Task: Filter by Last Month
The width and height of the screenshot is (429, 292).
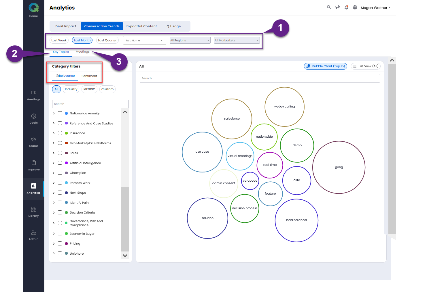Action: [x=82, y=40]
